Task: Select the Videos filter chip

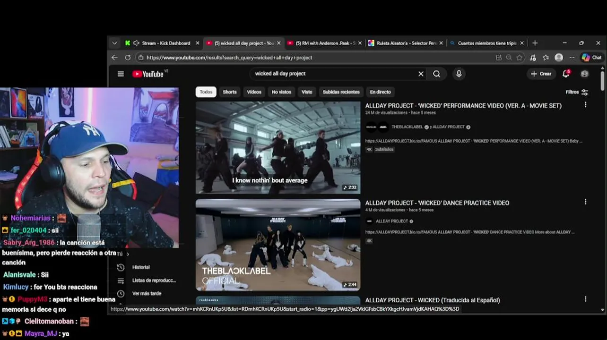Action: [x=254, y=92]
